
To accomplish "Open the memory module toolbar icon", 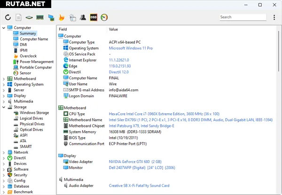I will pyautogui.click(x=40, y=17).
